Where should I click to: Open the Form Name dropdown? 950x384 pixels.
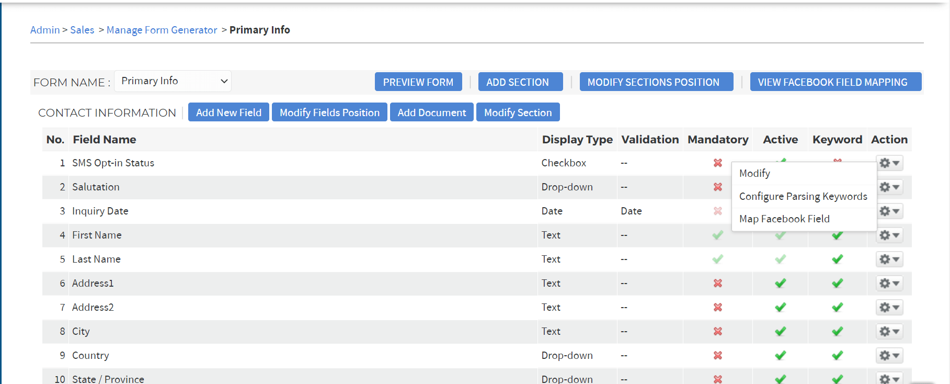click(173, 81)
